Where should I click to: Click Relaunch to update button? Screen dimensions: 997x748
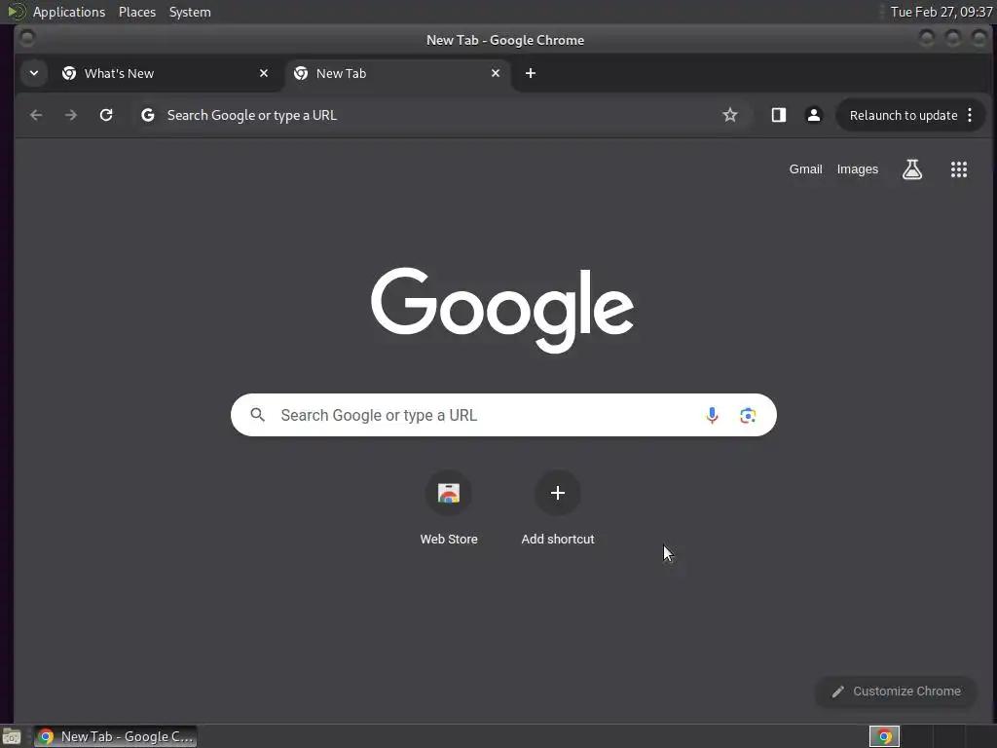tap(904, 115)
